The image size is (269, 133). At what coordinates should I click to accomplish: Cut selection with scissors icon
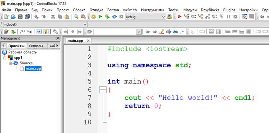click(x=53, y=16)
